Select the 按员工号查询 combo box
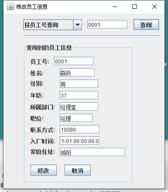Image resolution: width=168 pixels, height=192 pixels. point(52,25)
